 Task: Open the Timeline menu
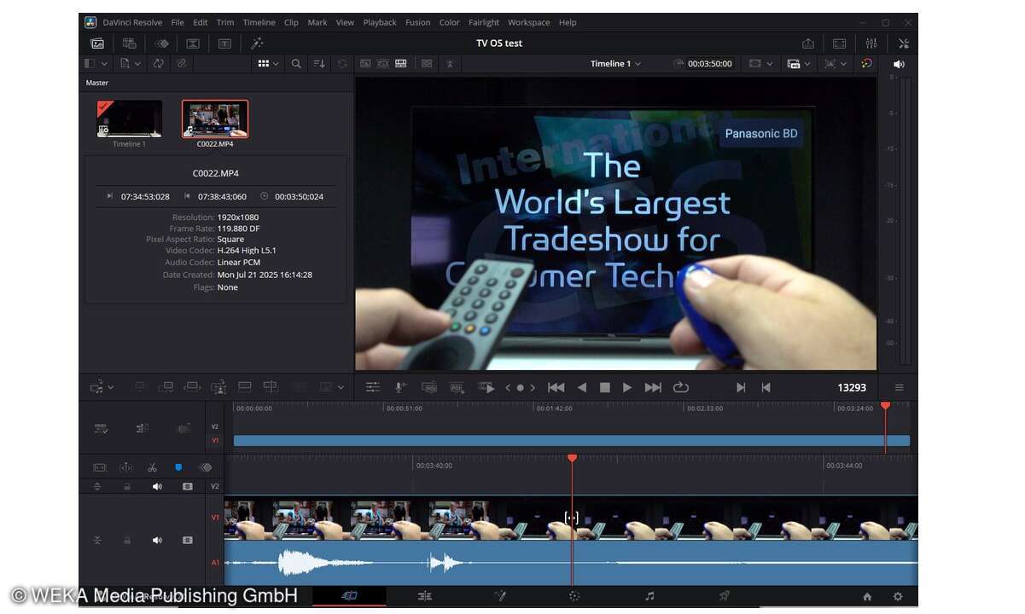point(259,22)
